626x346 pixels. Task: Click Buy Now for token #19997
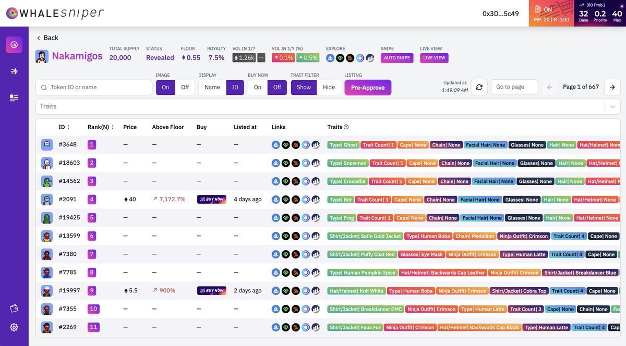click(211, 291)
